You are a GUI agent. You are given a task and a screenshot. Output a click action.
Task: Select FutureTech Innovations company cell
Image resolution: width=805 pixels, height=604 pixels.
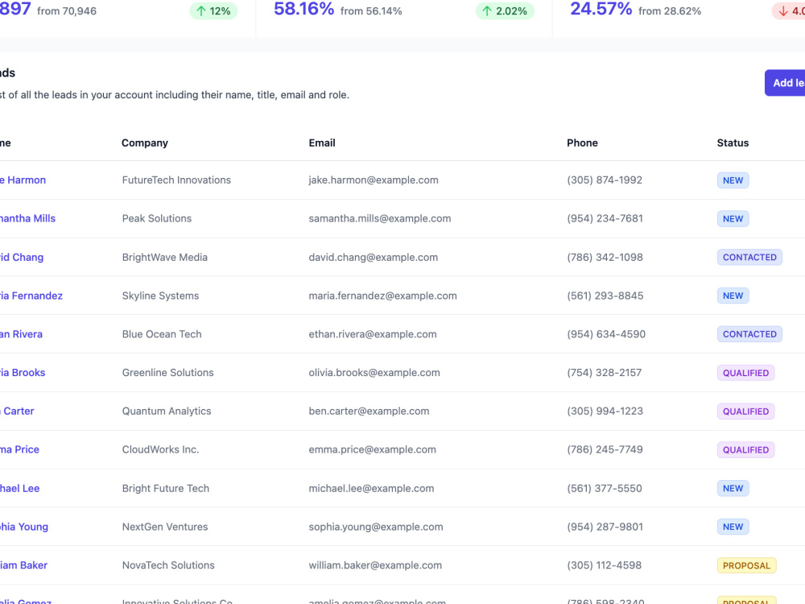(176, 180)
